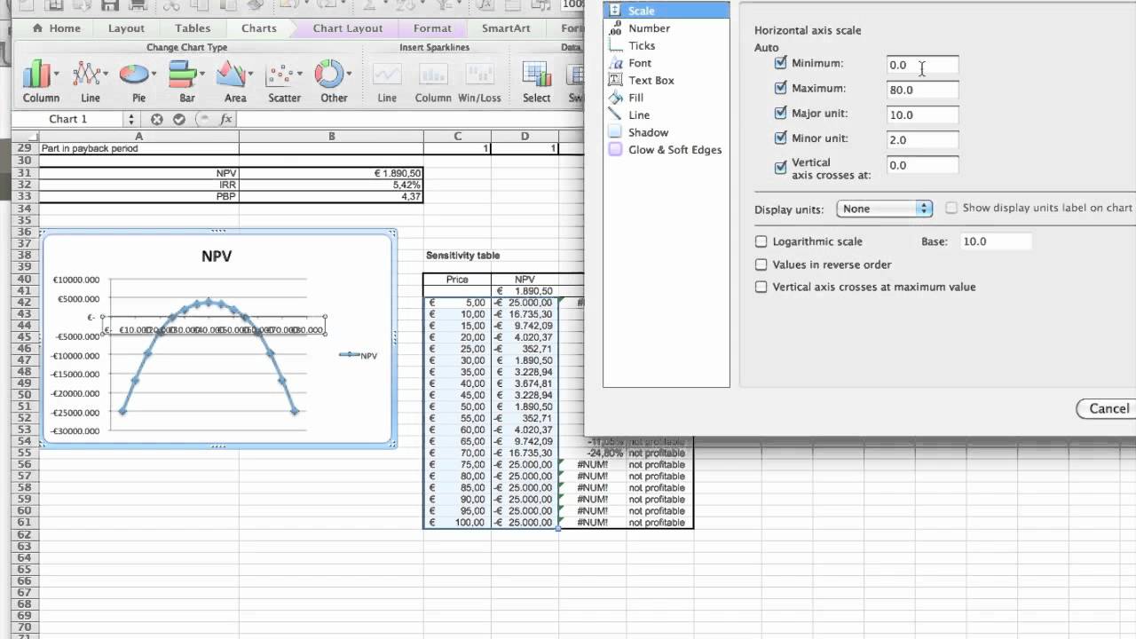The width and height of the screenshot is (1136, 639).
Task: Confirm entry with the checkmark icon
Action: click(179, 119)
